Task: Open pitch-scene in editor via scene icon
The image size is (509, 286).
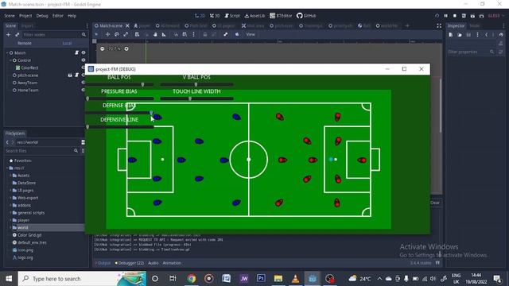Action: pyautogui.click(x=70, y=75)
